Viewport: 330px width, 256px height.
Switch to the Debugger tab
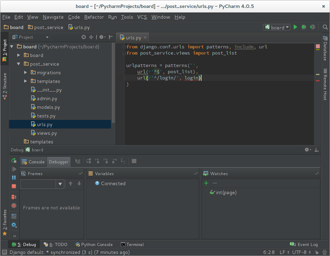pos(59,162)
